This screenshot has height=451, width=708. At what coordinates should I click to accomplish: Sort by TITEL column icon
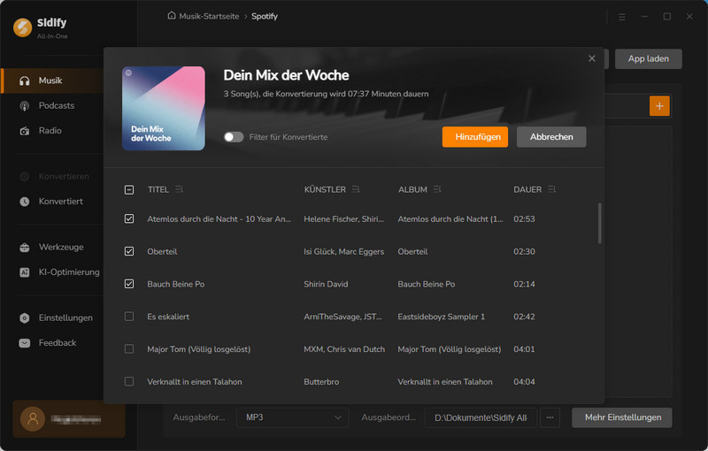(179, 189)
